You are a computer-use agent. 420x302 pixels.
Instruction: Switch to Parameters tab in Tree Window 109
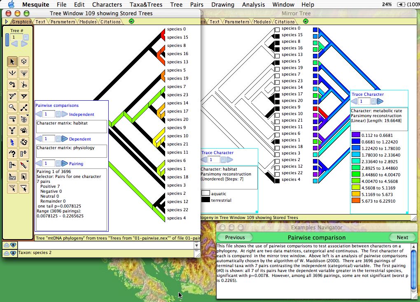[63, 22]
